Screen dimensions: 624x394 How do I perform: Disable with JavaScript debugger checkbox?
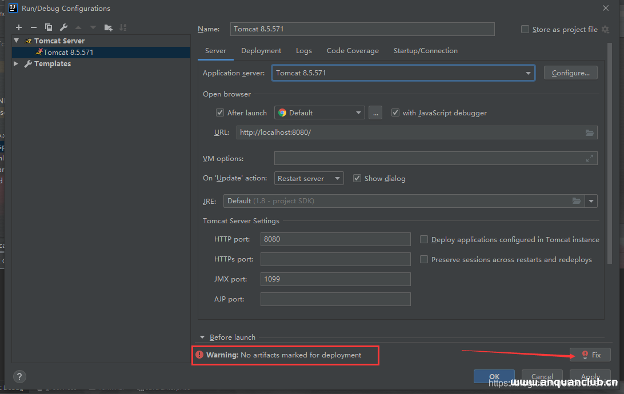pos(395,113)
